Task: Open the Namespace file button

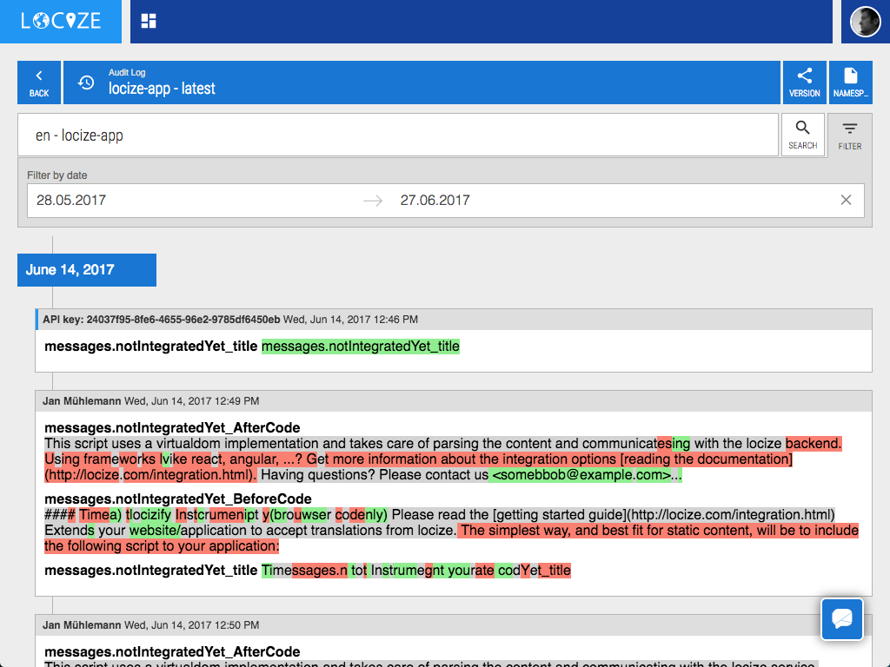Action: point(850,83)
